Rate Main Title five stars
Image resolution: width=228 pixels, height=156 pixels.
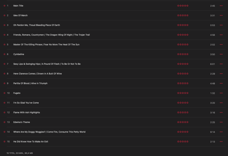coord(187,6)
